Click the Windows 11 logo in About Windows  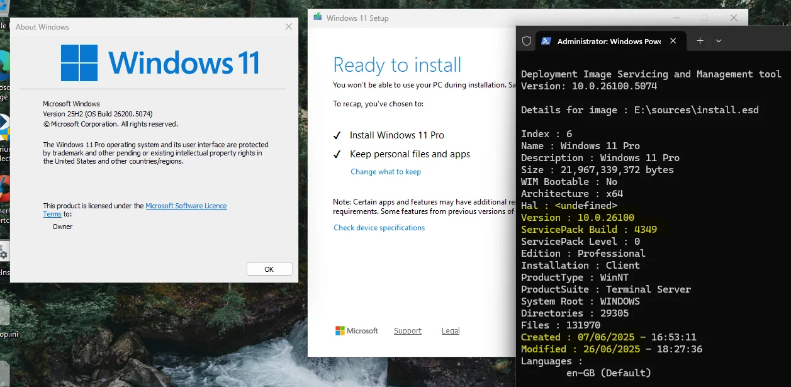[160, 63]
